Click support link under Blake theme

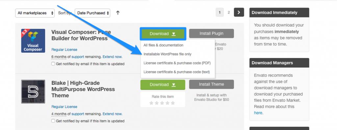pos(78,114)
